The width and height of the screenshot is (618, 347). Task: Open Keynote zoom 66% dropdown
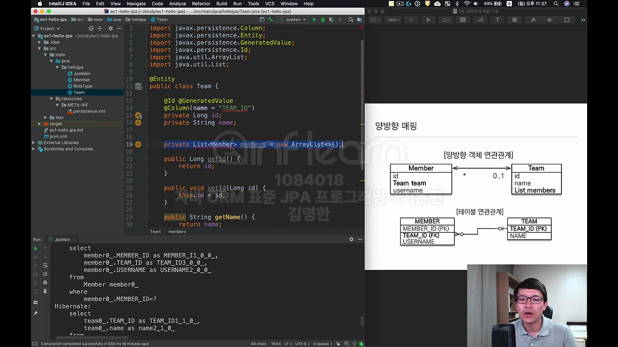click(x=394, y=20)
